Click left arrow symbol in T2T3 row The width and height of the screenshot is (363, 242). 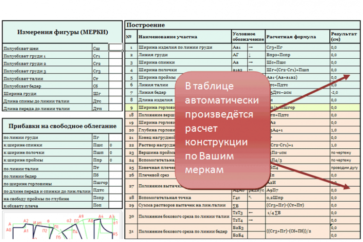pyautogui.click(x=251, y=213)
